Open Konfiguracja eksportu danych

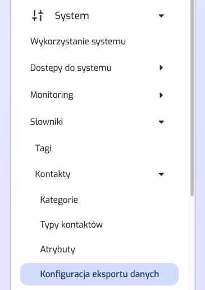(x=99, y=274)
